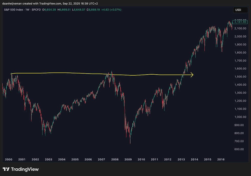Viewport: 251px width, 176px height.
Task: Click the 1,000.00 price axis label
Action: pyautogui.click(x=240, y=117)
